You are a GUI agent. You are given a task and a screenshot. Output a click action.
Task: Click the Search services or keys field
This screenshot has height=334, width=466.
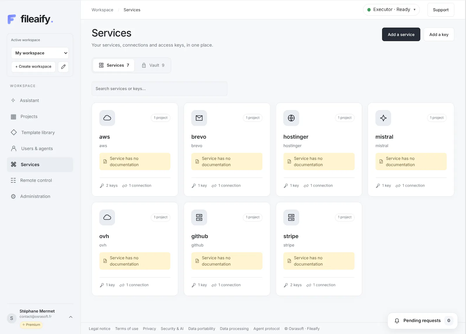tap(159, 89)
